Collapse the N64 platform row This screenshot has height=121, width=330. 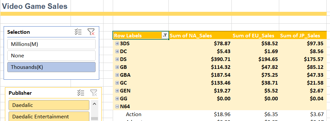click(117, 107)
